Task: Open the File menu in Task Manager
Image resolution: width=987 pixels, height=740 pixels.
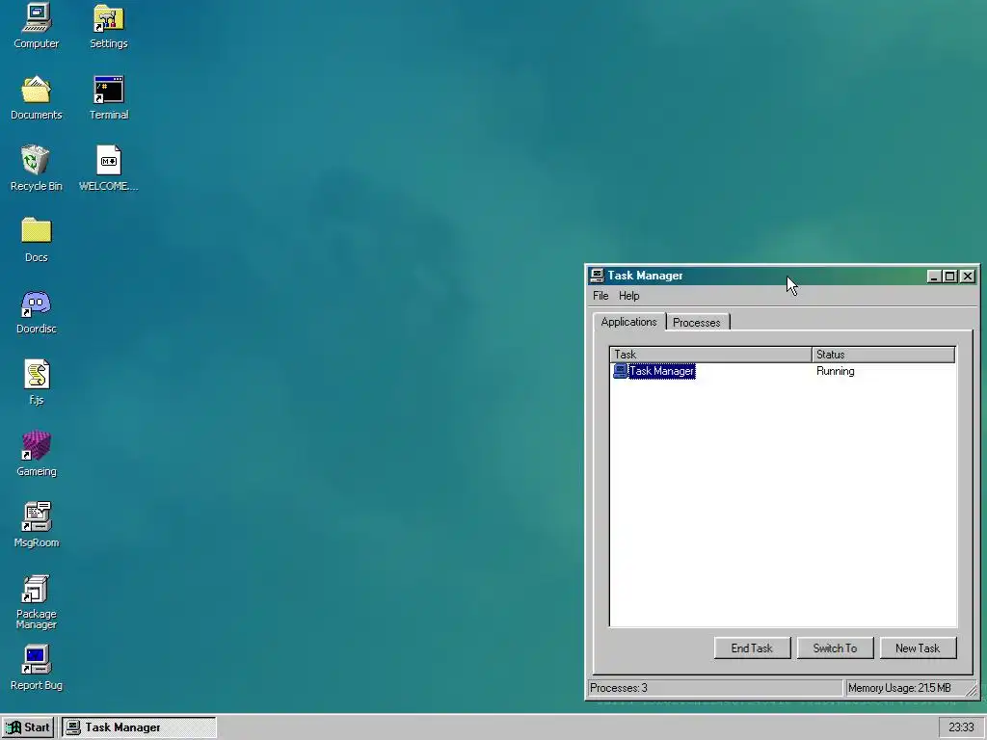Action: point(600,296)
